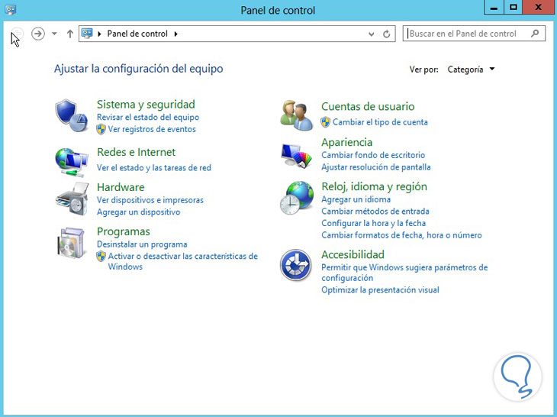The image size is (557, 417).
Task: Click the search magnifier icon
Action: coord(535,34)
